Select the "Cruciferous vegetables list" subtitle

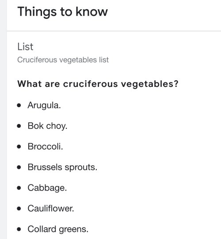click(63, 60)
